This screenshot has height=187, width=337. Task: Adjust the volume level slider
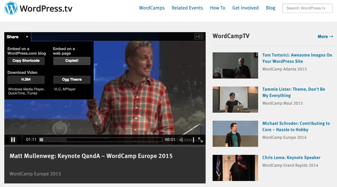pos(189,140)
